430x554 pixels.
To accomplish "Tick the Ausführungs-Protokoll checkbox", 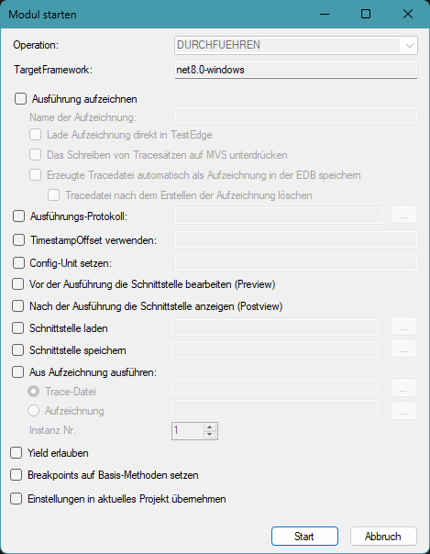I will tap(18, 216).
